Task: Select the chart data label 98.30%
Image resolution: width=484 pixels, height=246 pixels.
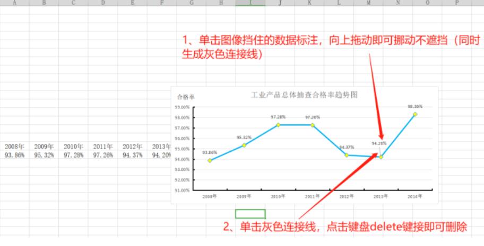Action: 415,106
